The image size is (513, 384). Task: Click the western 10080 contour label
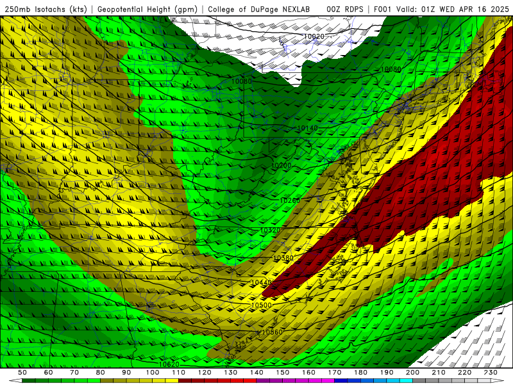coord(242,81)
